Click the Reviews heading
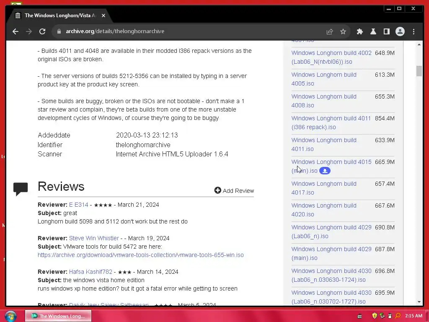Image resolution: width=429 pixels, height=322 pixels. pyautogui.click(x=61, y=187)
